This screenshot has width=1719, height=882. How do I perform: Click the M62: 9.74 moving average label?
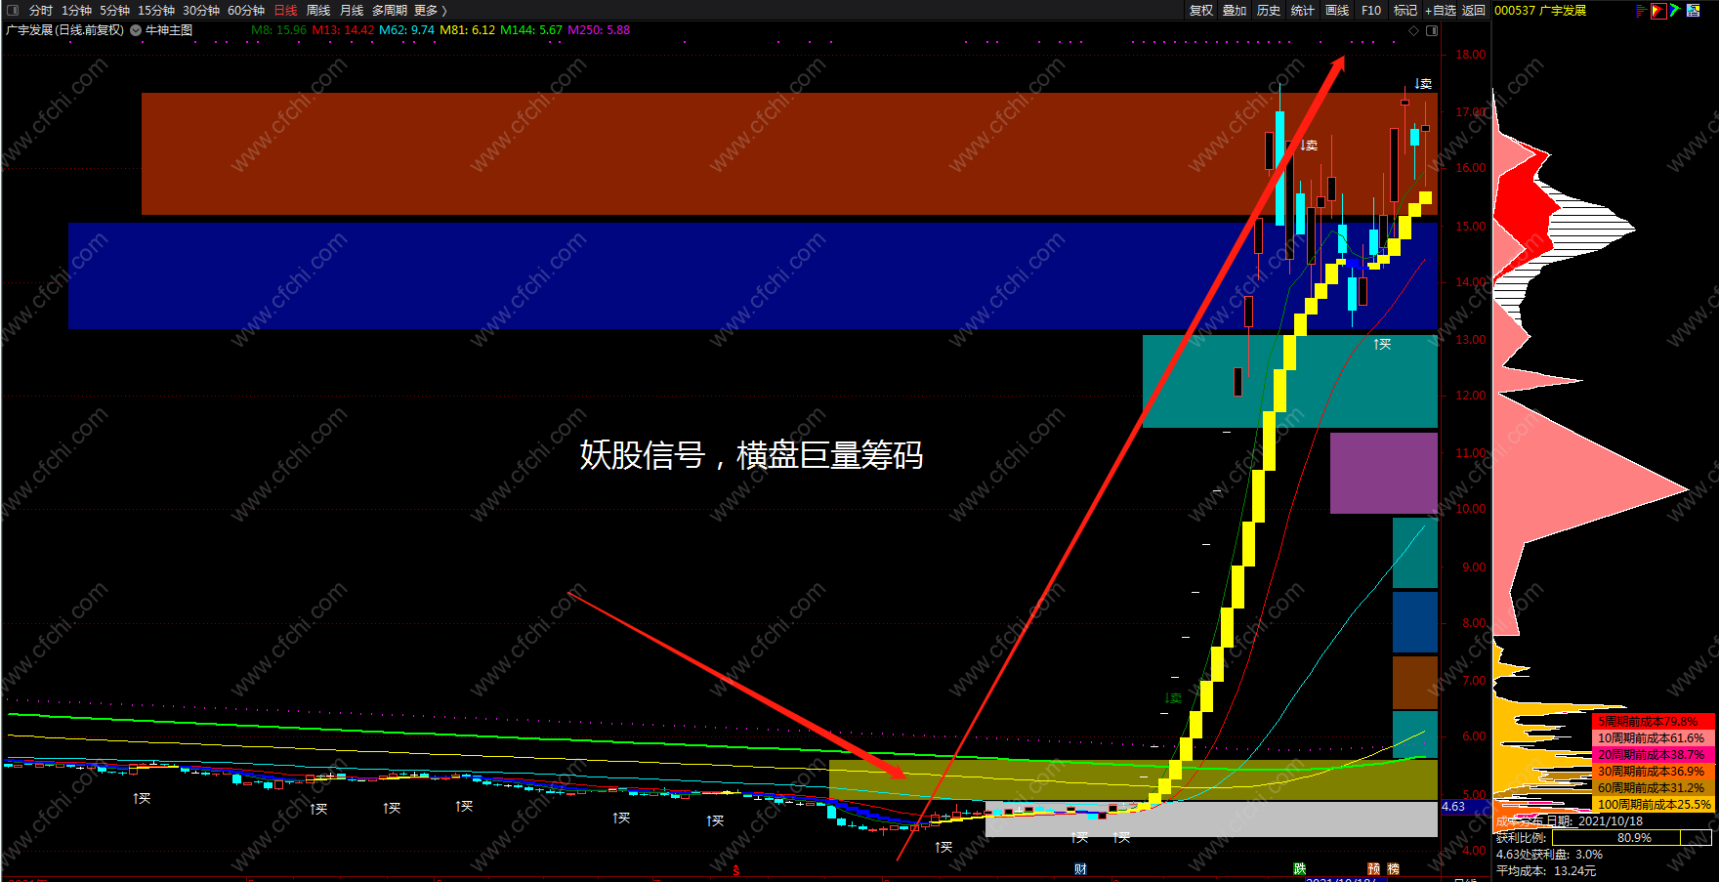[x=406, y=30]
